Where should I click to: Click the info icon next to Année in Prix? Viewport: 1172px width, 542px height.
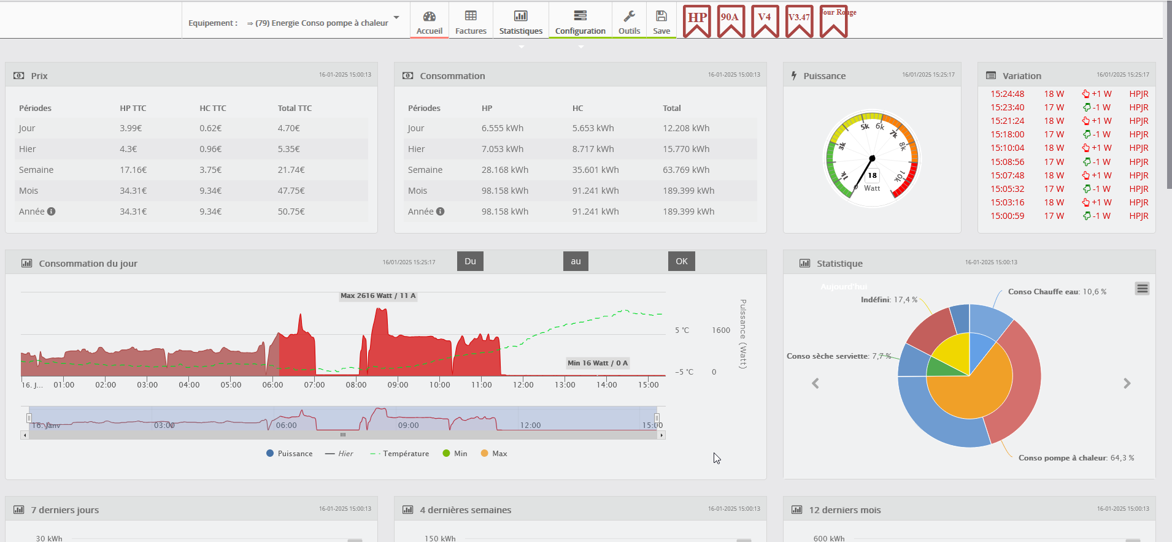point(52,212)
